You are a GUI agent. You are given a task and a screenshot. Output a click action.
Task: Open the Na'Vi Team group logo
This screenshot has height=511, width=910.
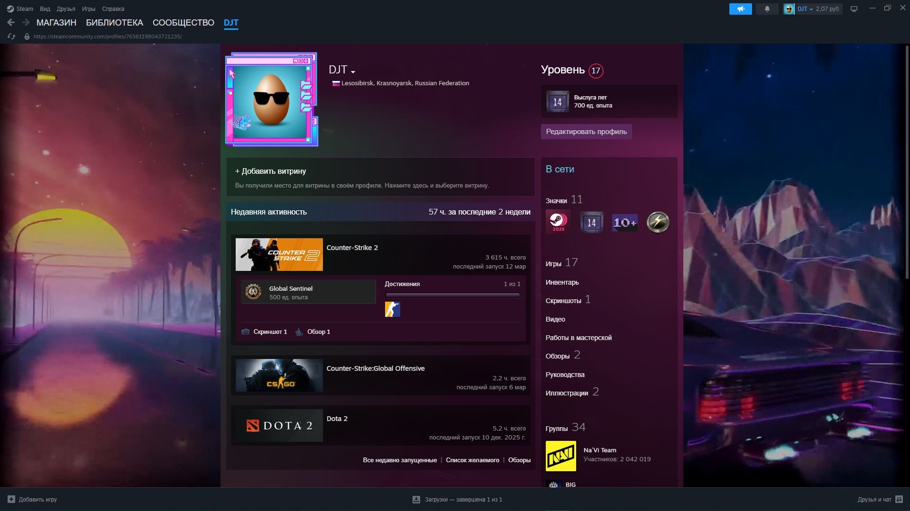pyautogui.click(x=561, y=456)
